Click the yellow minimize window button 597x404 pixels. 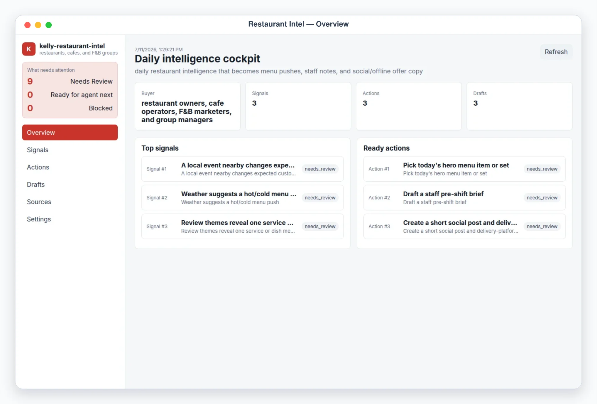38,25
